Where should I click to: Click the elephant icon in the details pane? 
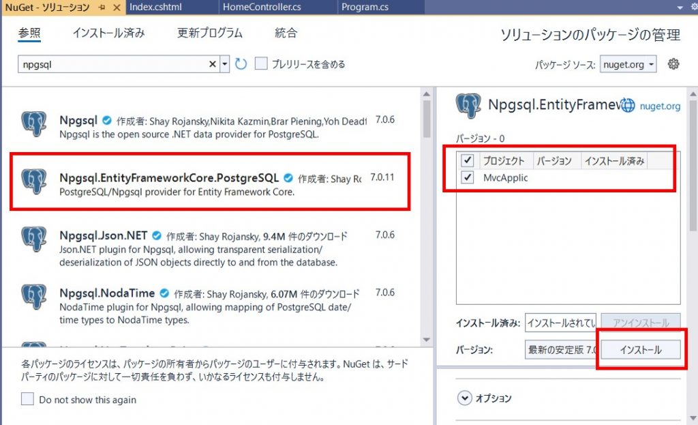click(x=468, y=106)
